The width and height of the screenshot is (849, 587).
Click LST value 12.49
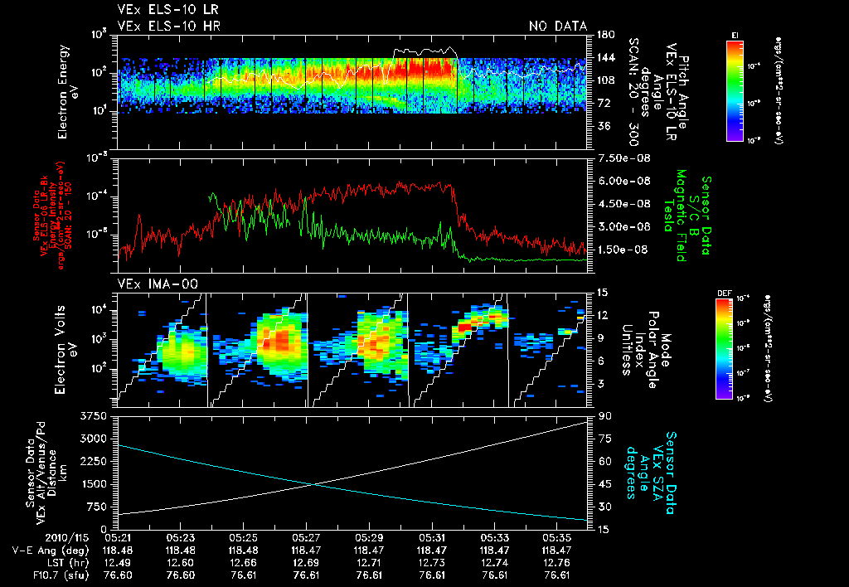(x=118, y=563)
